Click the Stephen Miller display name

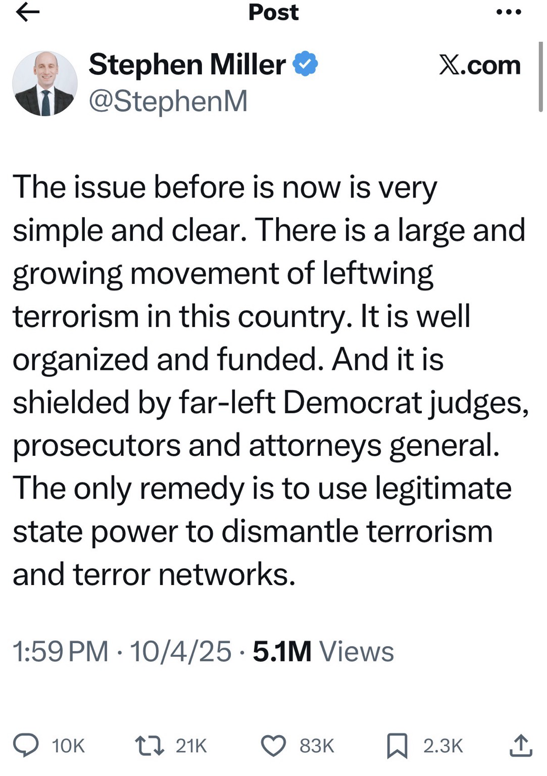point(187,65)
